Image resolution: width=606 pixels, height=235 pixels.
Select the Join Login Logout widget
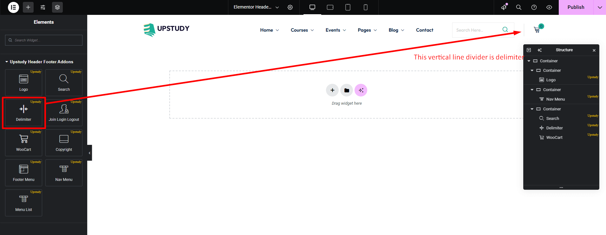tap(64, 113)
